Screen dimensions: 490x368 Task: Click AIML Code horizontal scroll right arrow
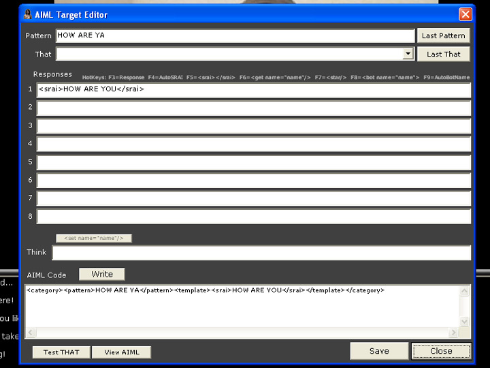[x=453, y=332]
